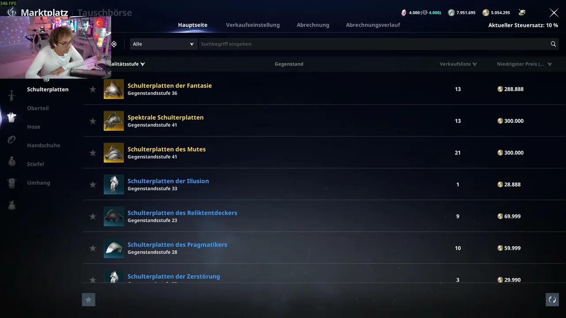566x318 pixels.
Task: Click the search magnifying glass icon
Action: pyautogui.click(x=553, y=44)
